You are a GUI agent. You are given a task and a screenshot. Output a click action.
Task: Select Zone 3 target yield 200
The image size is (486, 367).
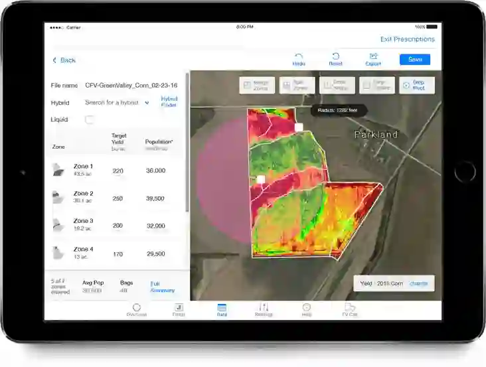point(118,226)
